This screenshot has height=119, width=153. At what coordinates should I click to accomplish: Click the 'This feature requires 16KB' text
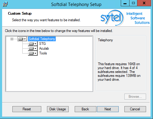[119, 72]
